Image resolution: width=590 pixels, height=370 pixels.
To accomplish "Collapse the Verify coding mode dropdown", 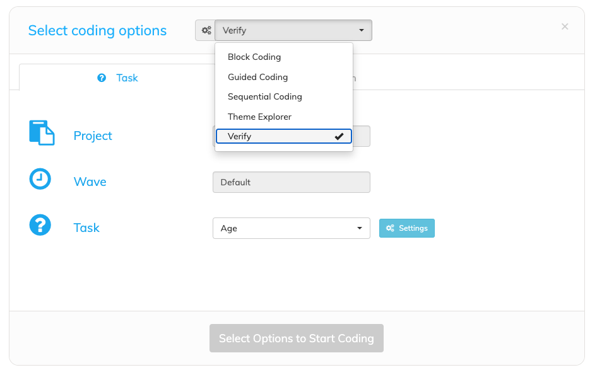I will 293,30.
